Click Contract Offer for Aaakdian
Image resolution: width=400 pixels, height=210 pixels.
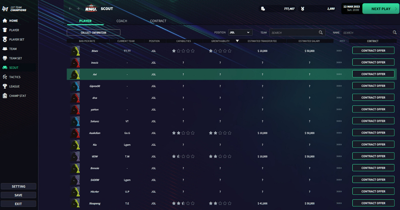[373, 133]
